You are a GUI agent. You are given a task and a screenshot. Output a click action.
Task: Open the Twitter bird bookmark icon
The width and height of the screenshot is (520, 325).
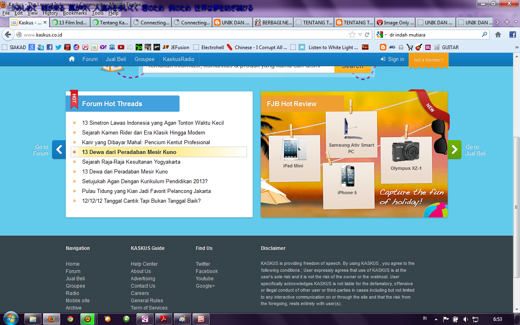click(58, 47)
